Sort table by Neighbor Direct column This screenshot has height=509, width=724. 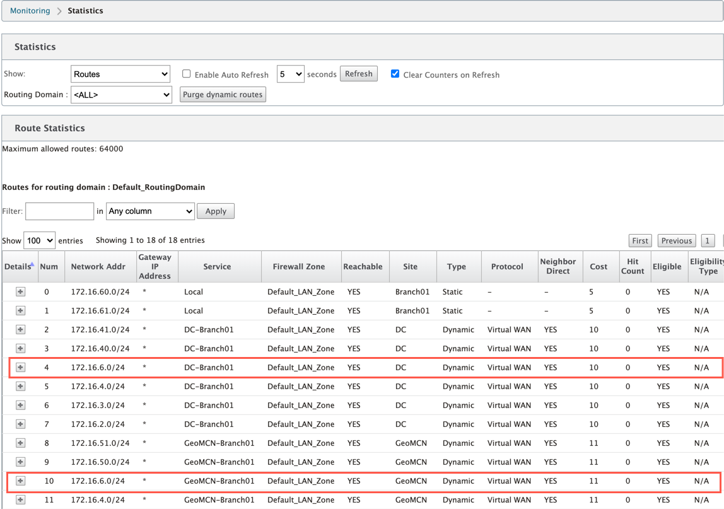[561, 267]
